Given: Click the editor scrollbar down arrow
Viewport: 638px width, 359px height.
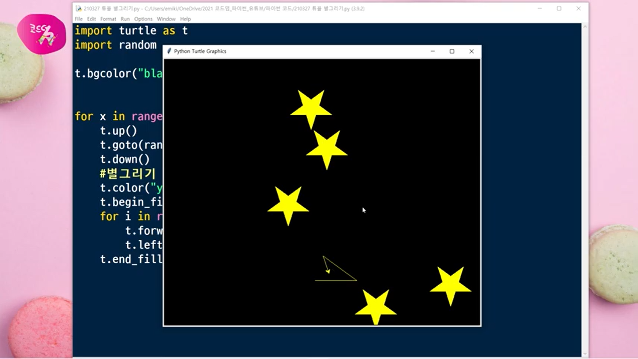Looking at the screenshot, I should tap(585, 354).
